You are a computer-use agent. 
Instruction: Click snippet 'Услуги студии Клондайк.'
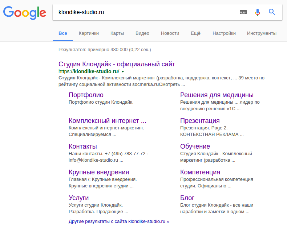pyautogui.click(x=96, y=205)
